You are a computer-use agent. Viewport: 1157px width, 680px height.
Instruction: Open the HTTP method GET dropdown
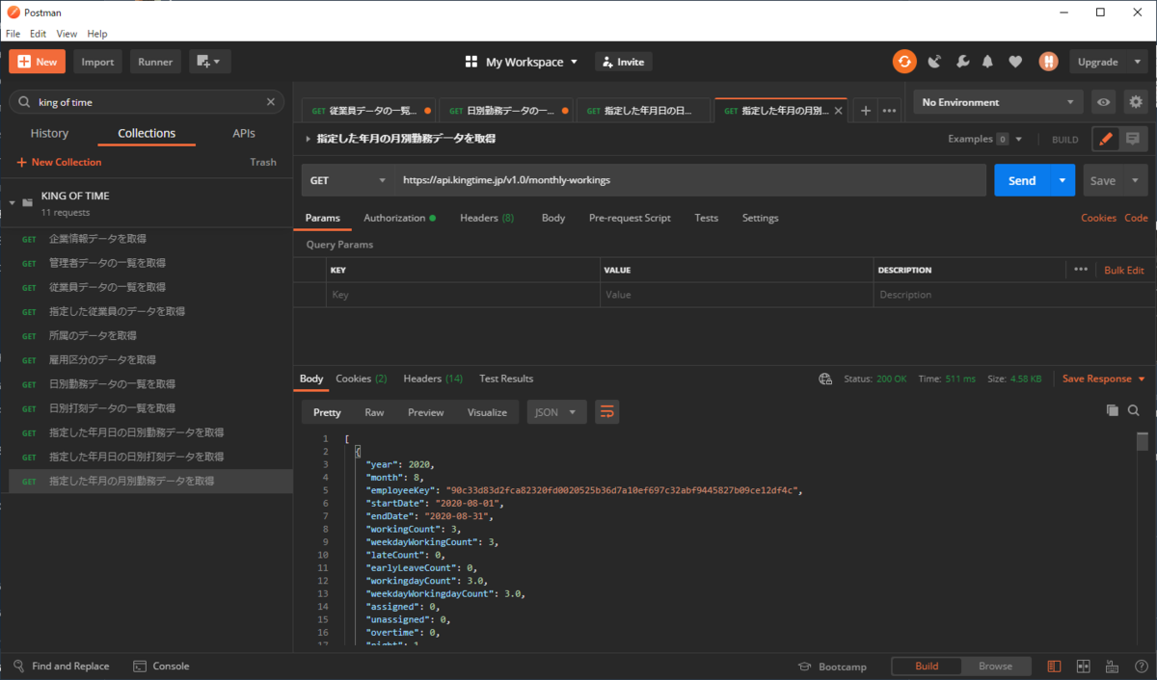(x=347, y=180)
